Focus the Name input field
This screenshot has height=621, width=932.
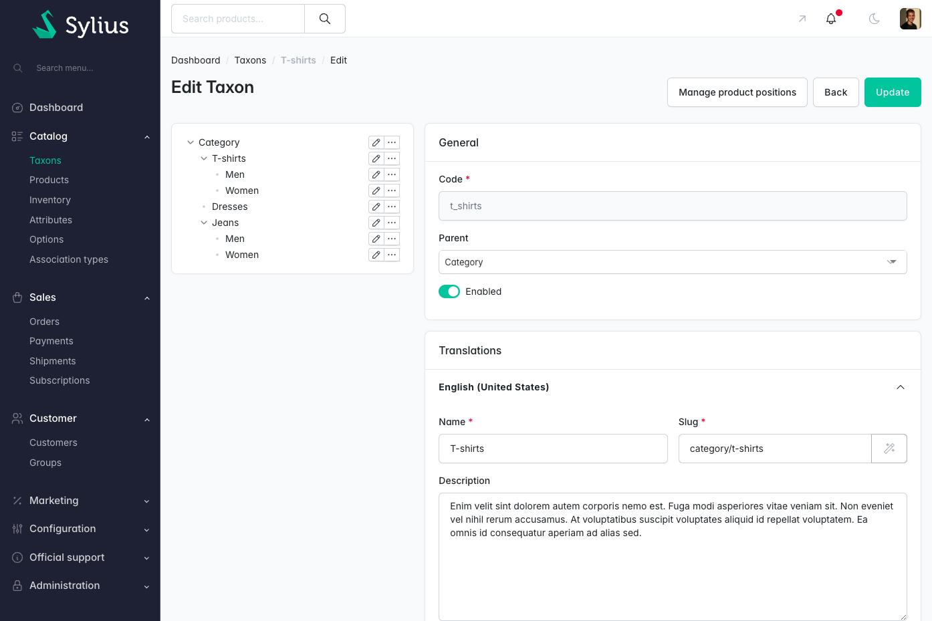coord(553,449)
